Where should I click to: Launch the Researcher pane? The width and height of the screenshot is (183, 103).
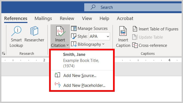[34, 34]
